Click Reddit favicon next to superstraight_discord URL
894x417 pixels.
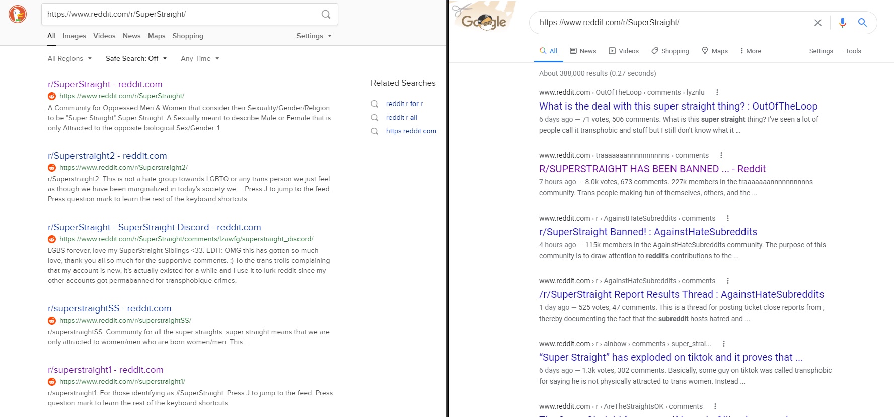click(x=52, y=239)
